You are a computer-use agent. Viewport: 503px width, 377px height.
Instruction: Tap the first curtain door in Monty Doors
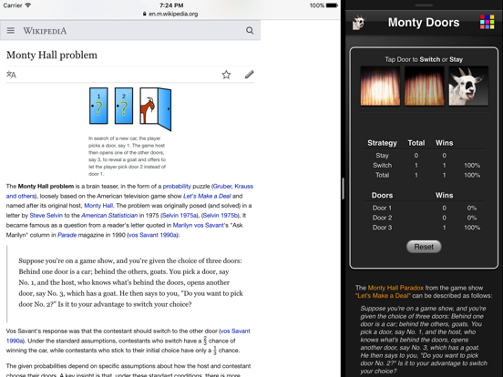(380, 86)
